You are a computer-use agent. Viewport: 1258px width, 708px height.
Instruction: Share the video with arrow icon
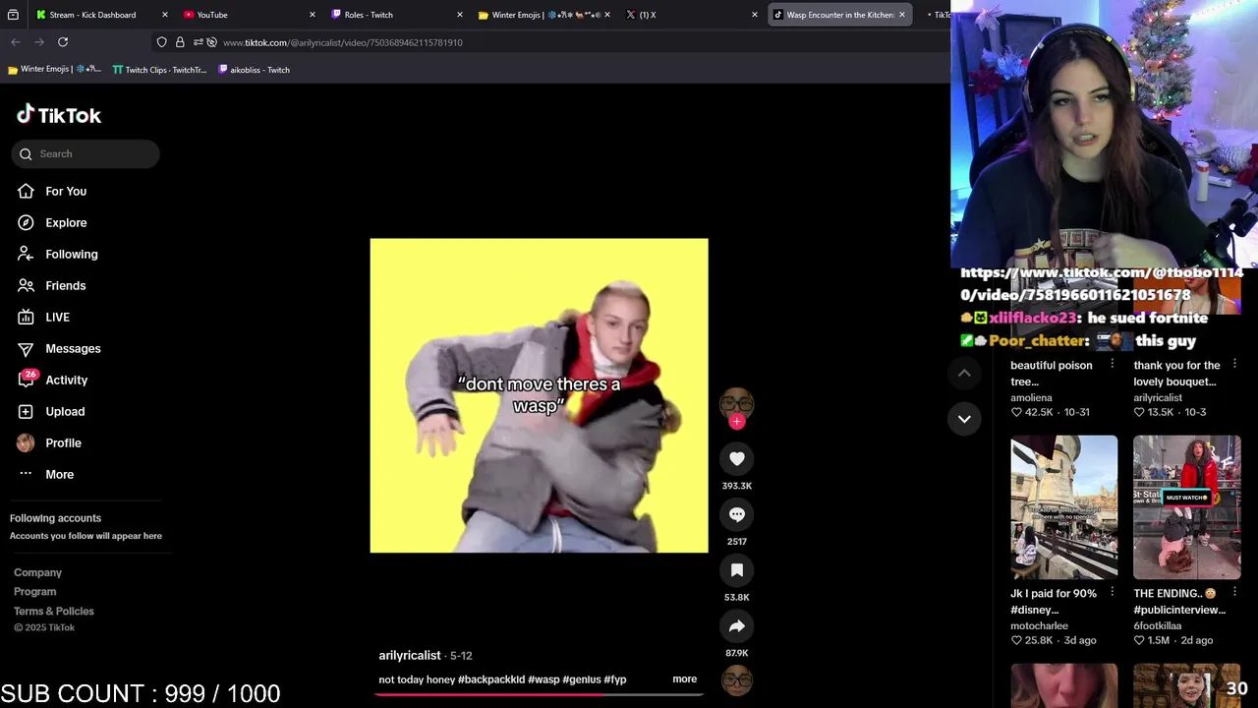pos(737,626)
